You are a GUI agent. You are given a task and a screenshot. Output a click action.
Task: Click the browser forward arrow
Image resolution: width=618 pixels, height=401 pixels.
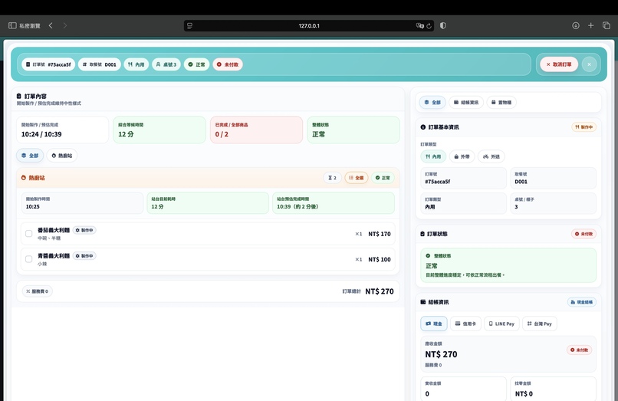point(65,25)
